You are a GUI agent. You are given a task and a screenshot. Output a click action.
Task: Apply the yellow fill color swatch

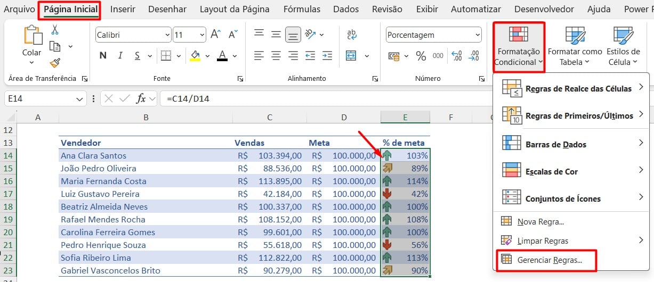(x=195, y=56)
